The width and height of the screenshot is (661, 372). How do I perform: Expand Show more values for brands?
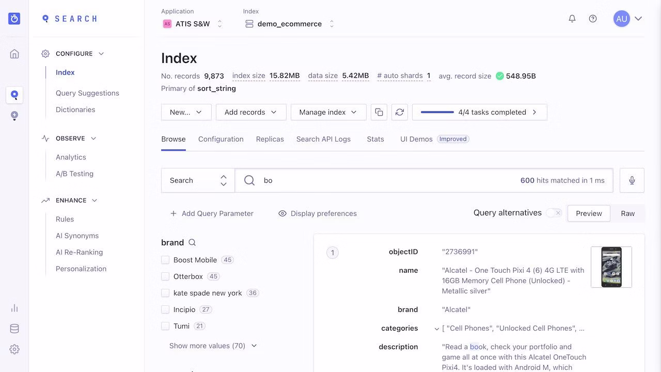[x=209, y=345]
